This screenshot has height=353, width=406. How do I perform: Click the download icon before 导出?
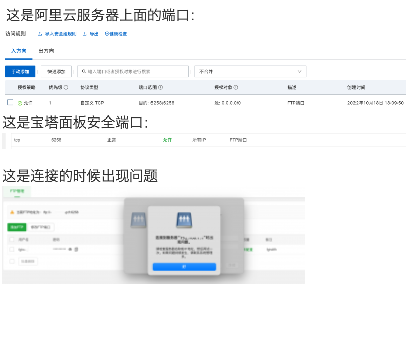click(84, 34)
